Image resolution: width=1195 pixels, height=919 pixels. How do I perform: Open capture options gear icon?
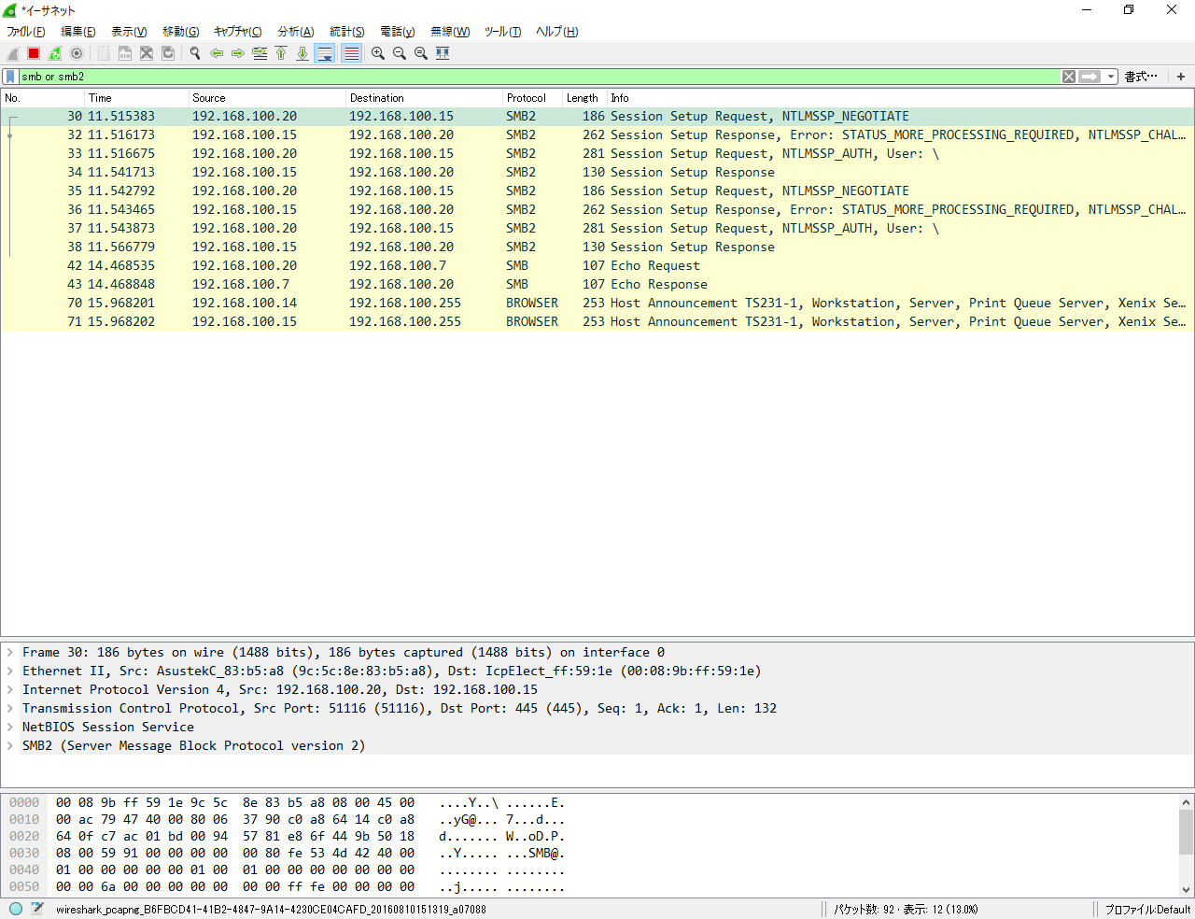point(77,53)
